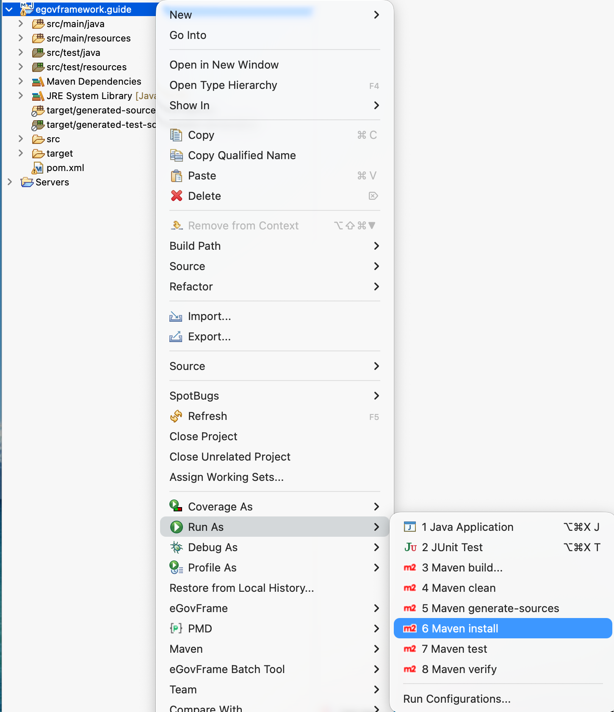Click the Paste clipboard icon
Viewport: 614px width, 712px height.
click(x=176, y=176)
